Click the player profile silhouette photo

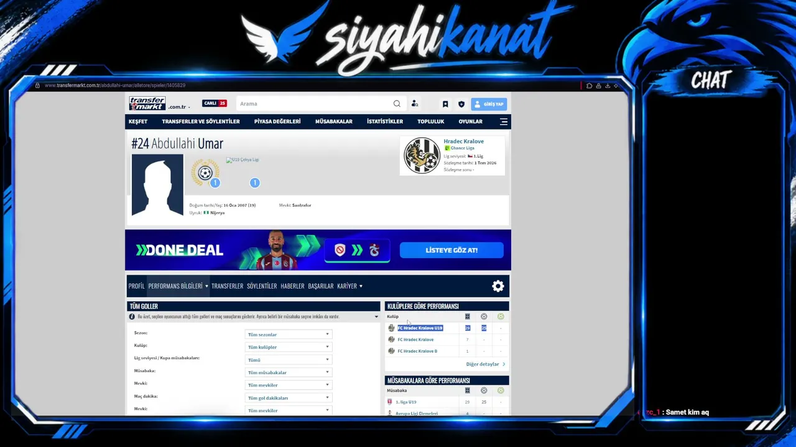tap(157, 185)
